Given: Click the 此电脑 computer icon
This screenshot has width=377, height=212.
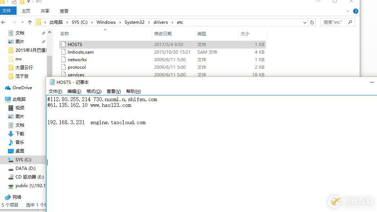Looking at the screenshot, I should tap(8, 99).
